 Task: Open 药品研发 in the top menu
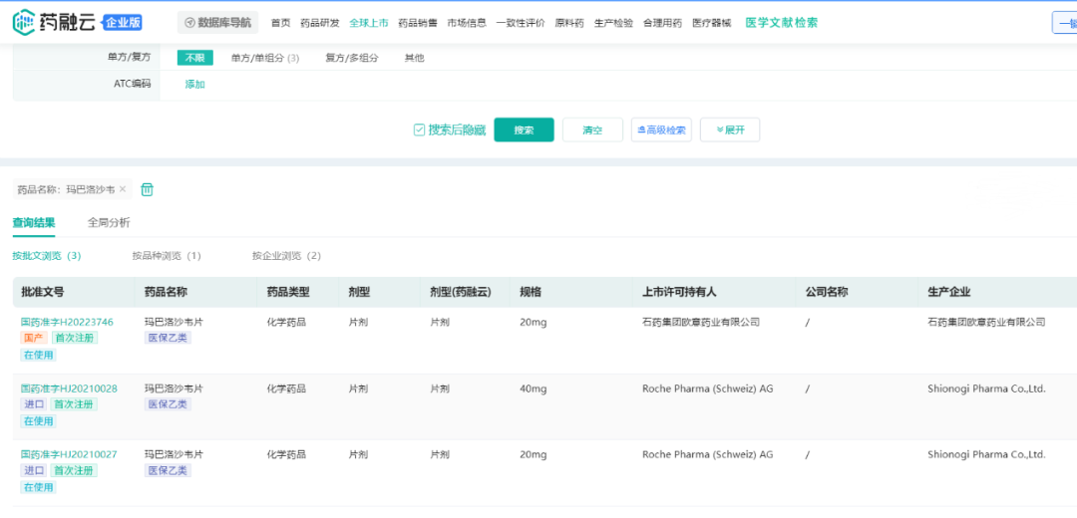(x=319, y=23)
